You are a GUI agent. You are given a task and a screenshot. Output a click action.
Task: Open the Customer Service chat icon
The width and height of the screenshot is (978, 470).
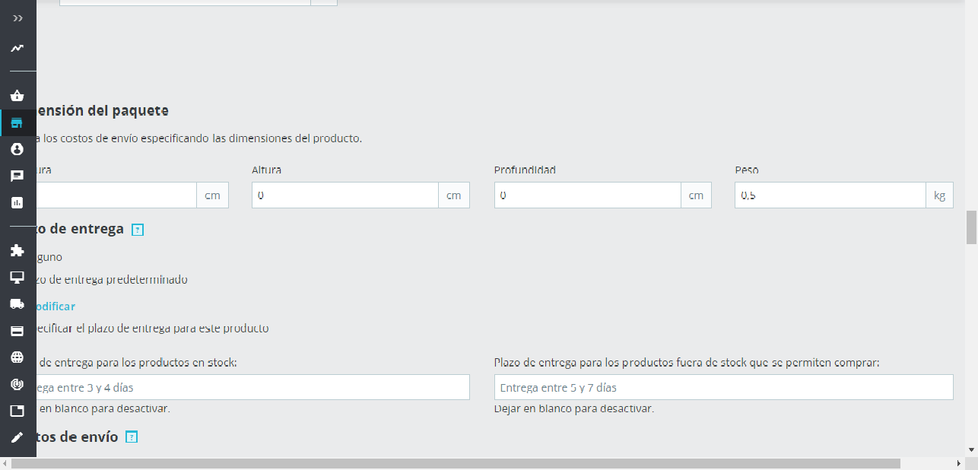pyautogui.click(x=17, y=176)
